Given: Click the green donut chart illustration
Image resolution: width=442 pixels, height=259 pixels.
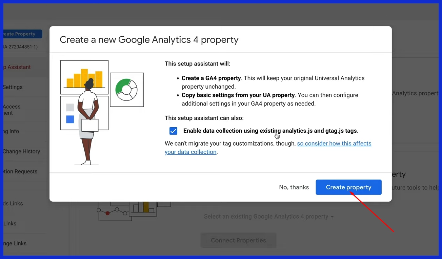Looking at the screenshot, I should point(126,90).
